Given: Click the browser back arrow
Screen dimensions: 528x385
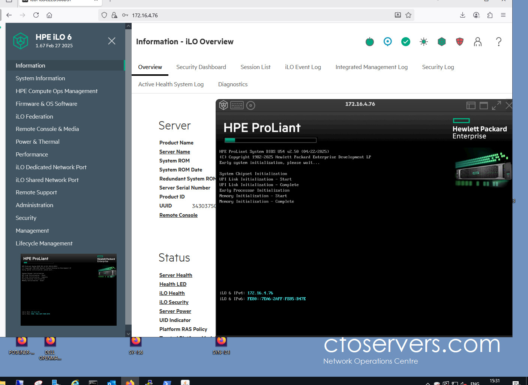Looking at the screenshot, I should tap(9, 15).
